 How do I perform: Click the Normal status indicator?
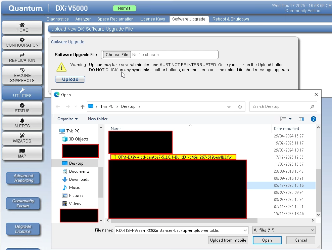coord(125,8)
